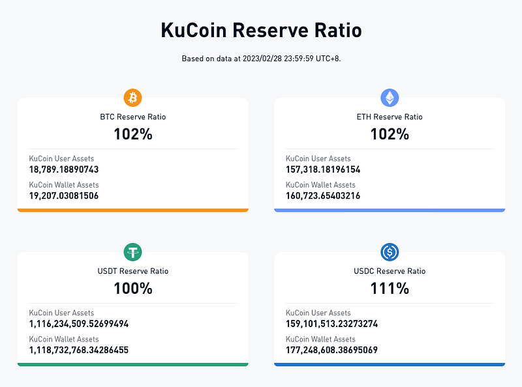Click the Ethereum diamond icon
Screen dimensions: 522x387
(x=390, y=98)
